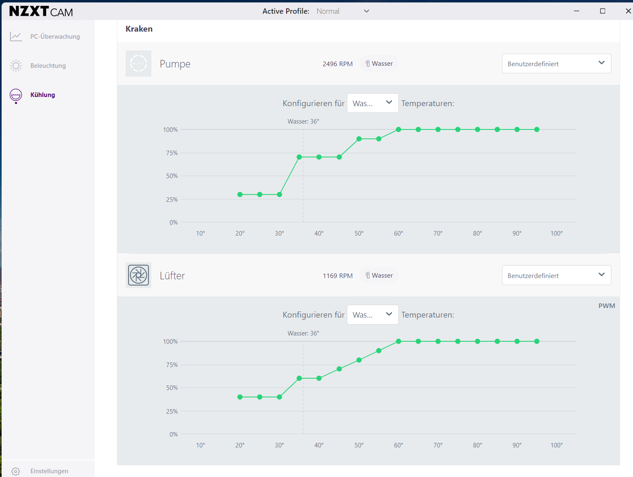Click the NZXT CAM logo
The height and width of the screenshot is (477, 633).
41,11
